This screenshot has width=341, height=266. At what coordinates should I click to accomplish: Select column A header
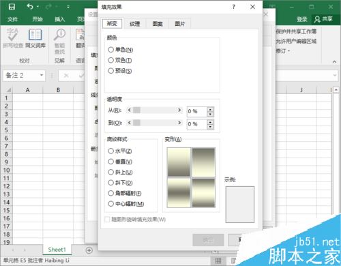[x=27, y=90]
